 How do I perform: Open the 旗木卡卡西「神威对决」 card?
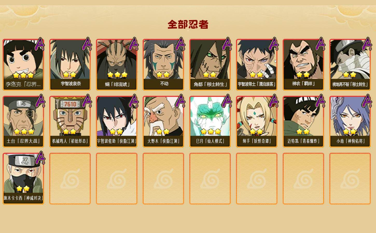pyautogui.click(x=23, y=178)
